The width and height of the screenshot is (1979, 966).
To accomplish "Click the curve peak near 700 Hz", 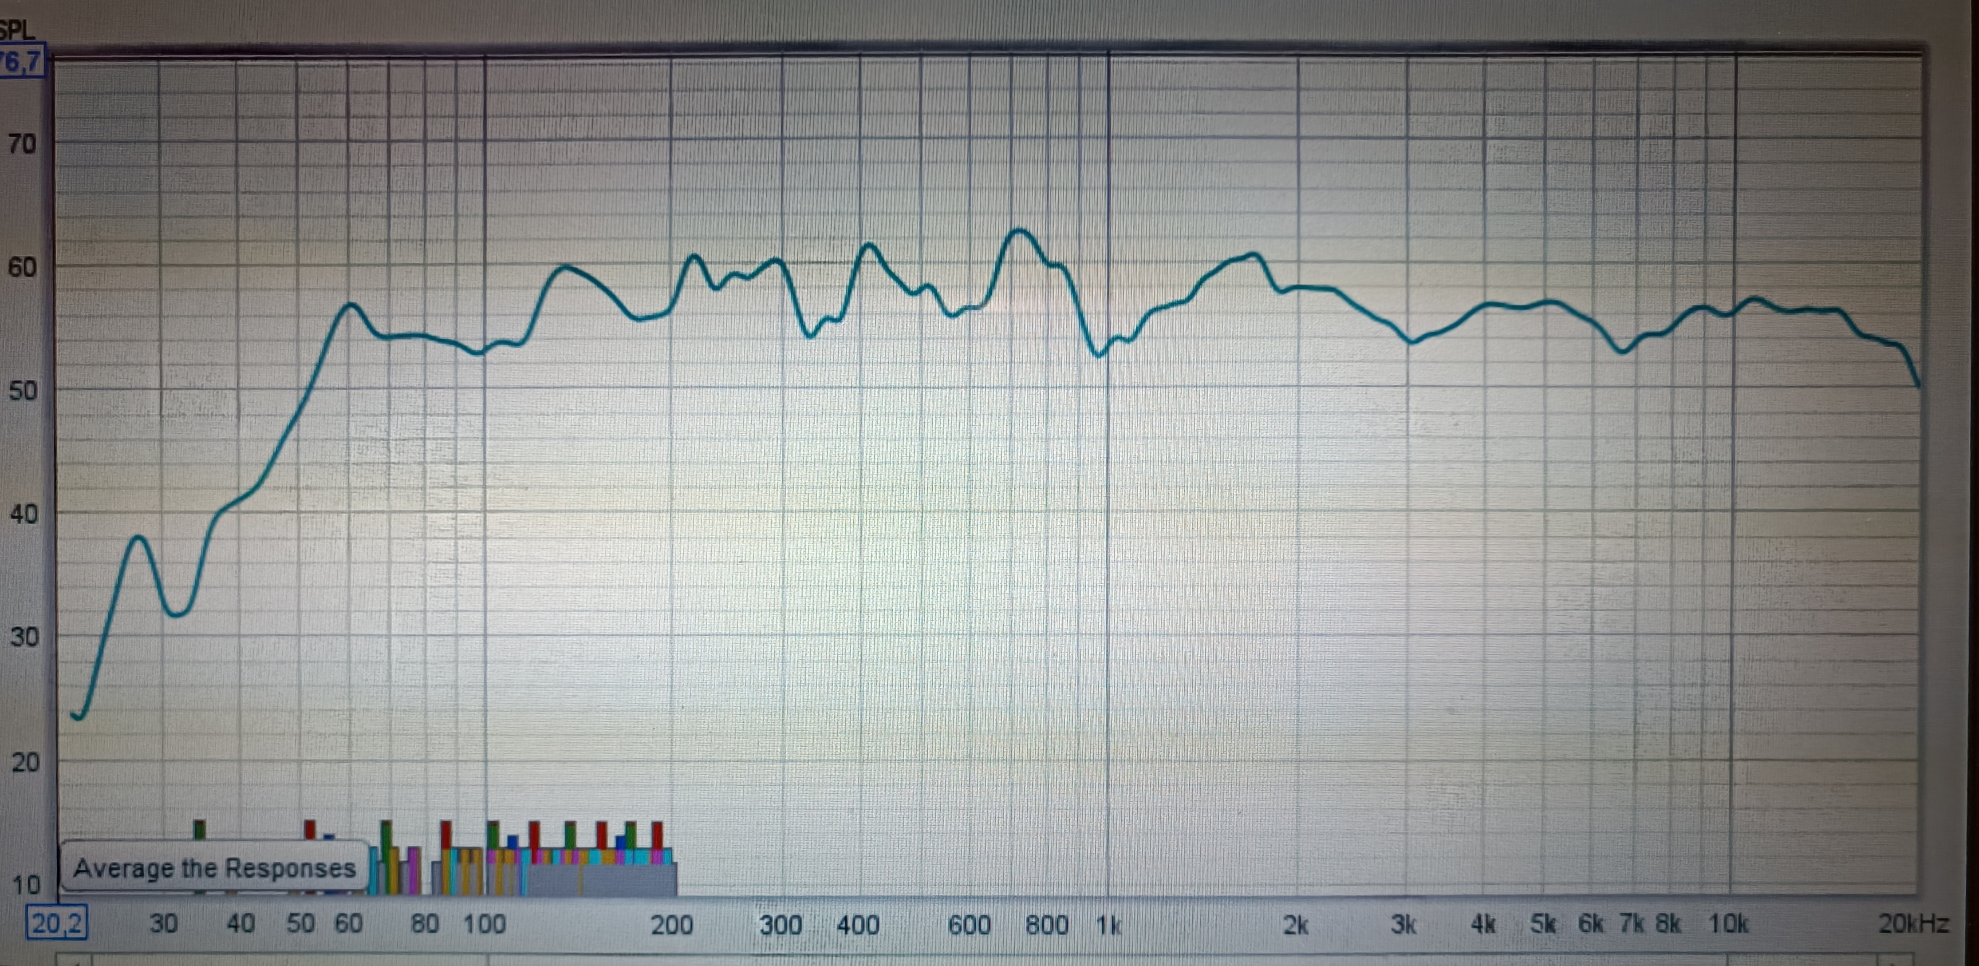I will point(1019,231).
